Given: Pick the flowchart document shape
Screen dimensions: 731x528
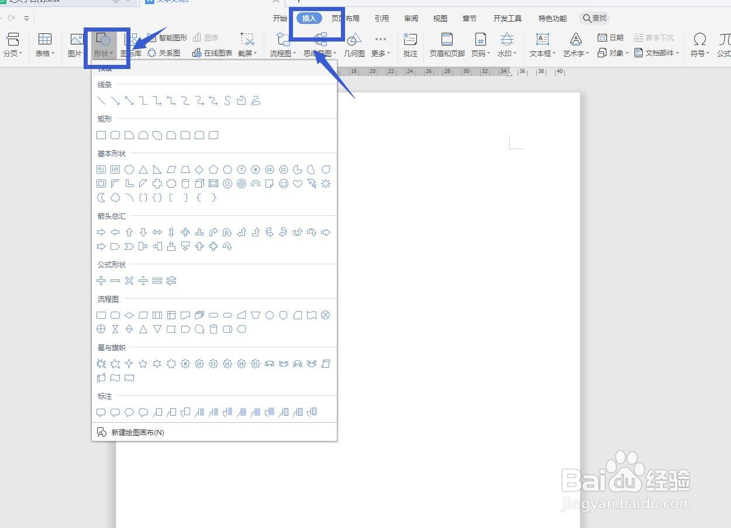Looking at the screenshot, I should click(185, 315).
